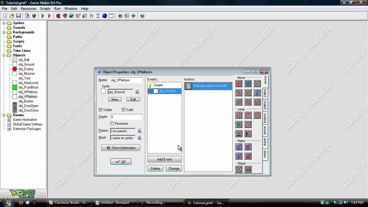Click the Add Event button

[x=164, y=159]
